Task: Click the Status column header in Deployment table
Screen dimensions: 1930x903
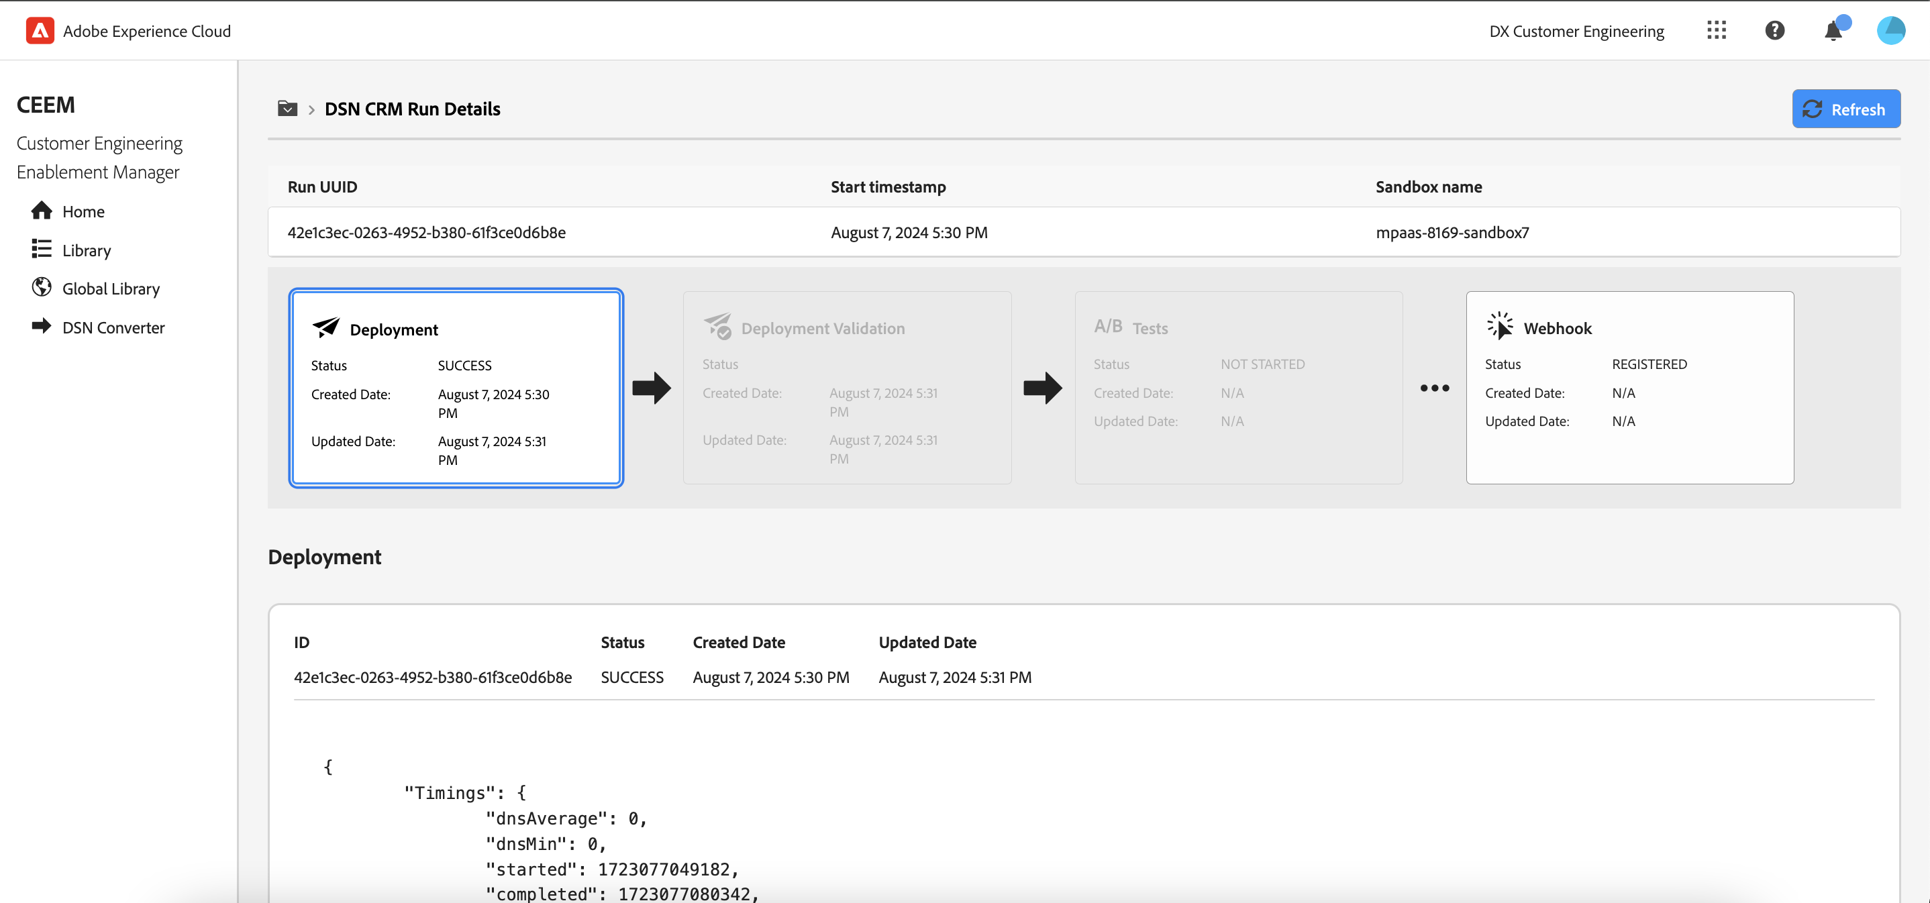Action: pos(622,641)
